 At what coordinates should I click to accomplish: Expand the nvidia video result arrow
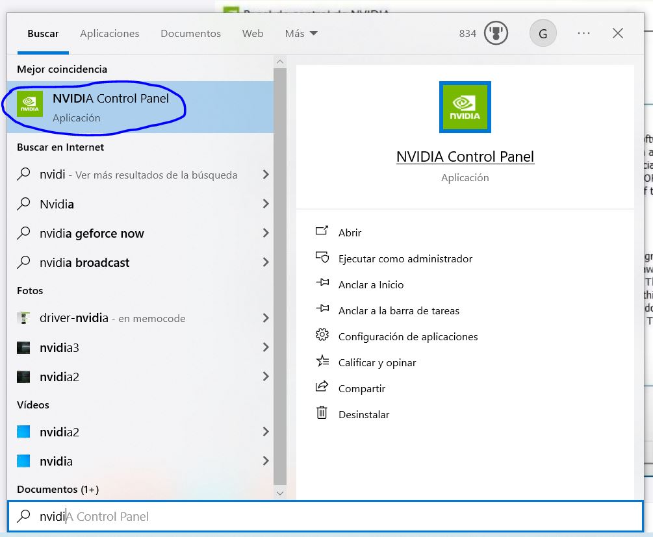pyautogui.click(x=266, y=461)
